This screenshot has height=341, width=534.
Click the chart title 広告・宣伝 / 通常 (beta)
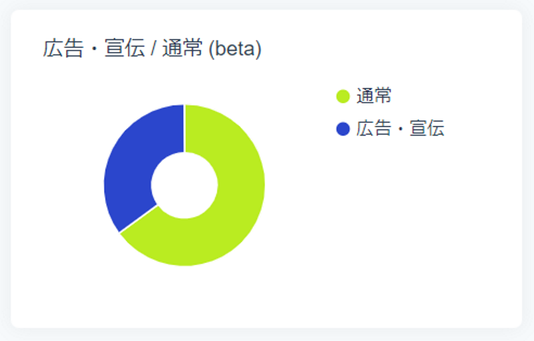click(x=152, y=50)
